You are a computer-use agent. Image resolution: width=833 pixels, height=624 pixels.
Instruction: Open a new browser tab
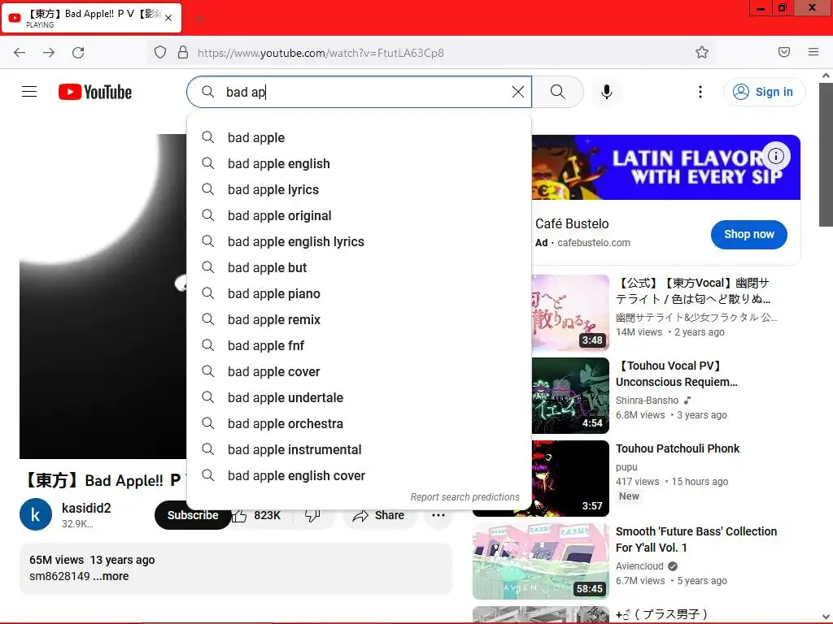pyautogui.click(x=199, y=19)
